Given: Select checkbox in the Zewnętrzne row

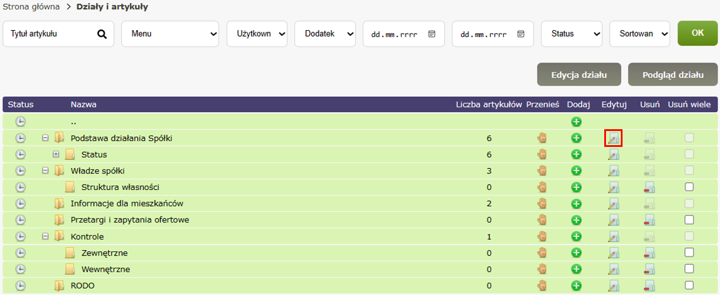Looking at the screenshot, I should (x=689, y=253).
